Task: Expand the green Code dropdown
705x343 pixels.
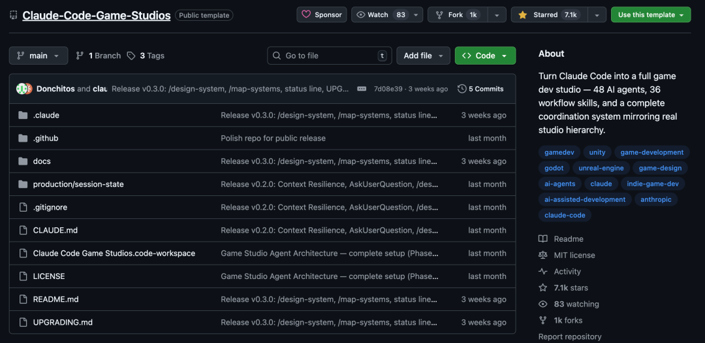Action: click(485, 56)
